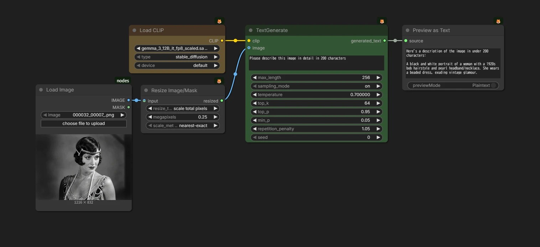
Task: Click the choose file to upload button
Action: pyautogui.click(x=84, y=124)
